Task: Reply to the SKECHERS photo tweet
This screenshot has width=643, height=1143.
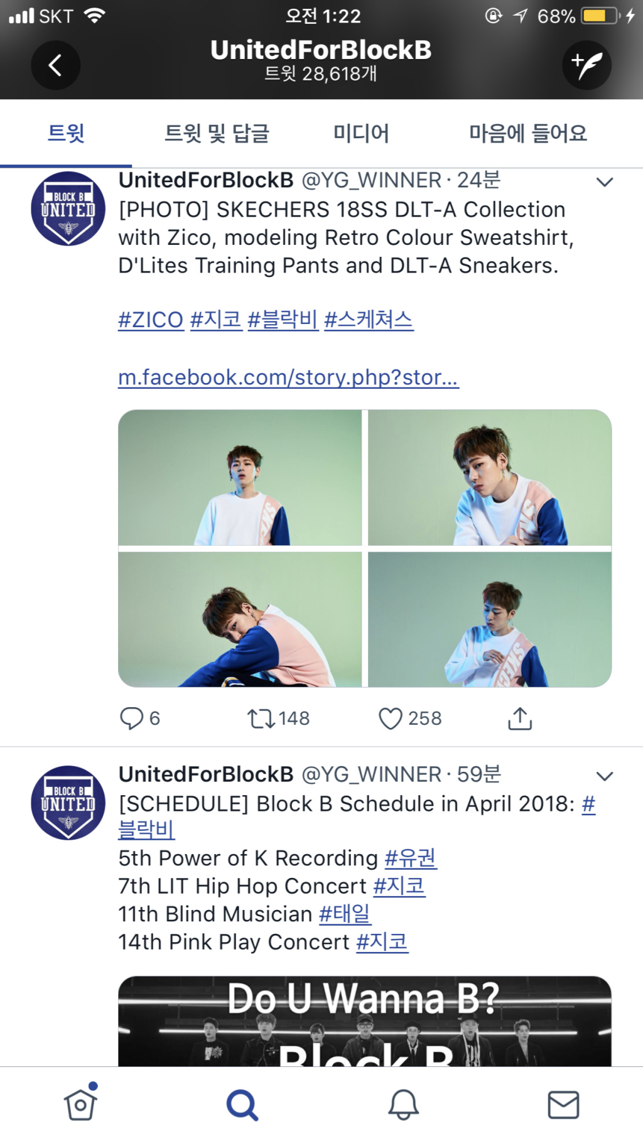Action: tap(139, 718)
